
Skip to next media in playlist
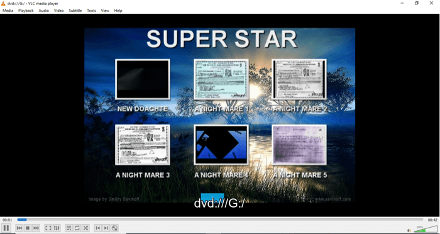point(36,228)
